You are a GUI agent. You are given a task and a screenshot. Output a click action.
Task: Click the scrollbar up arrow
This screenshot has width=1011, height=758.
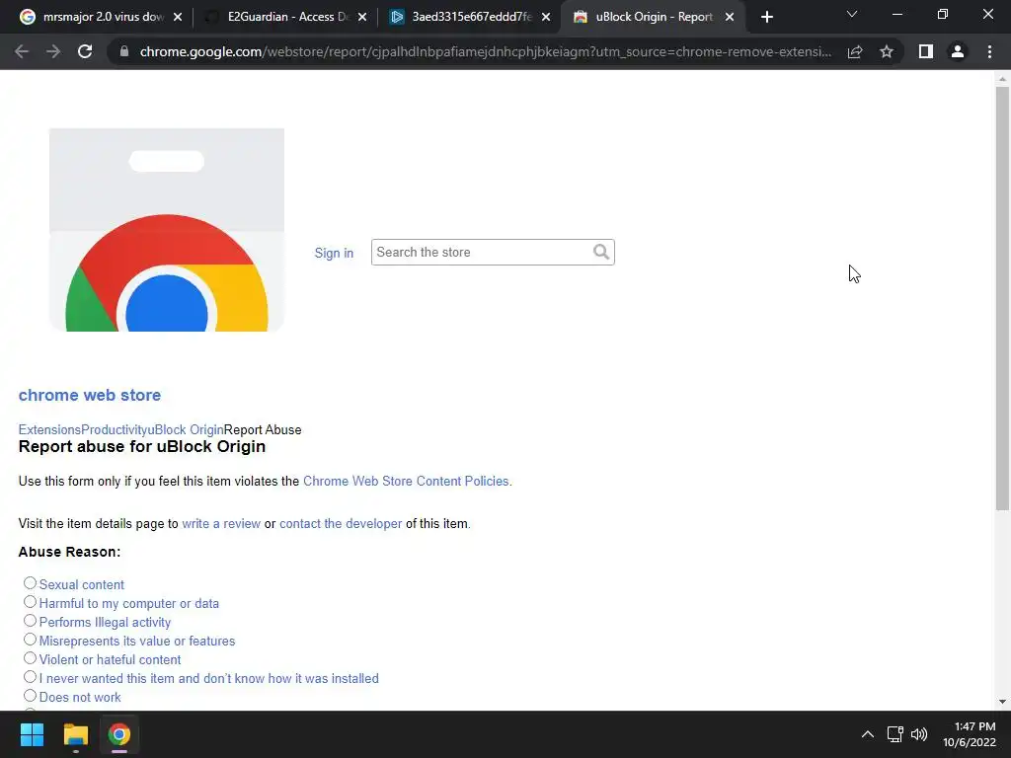tap(1003, 79)
